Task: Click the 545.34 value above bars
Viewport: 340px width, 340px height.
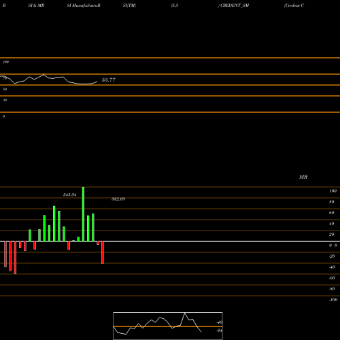Action: (70, 194)
